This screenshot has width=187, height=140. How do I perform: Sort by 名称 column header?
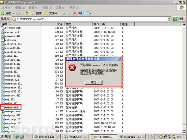21,24
